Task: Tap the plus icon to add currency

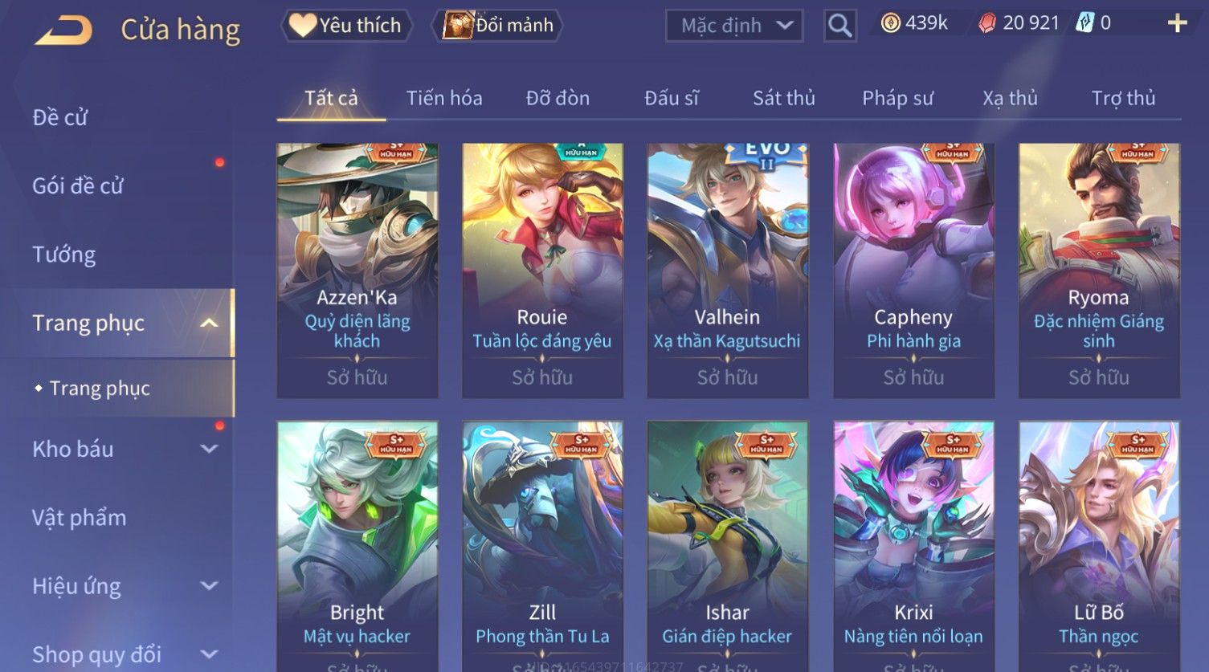Action: [1177, 23]
